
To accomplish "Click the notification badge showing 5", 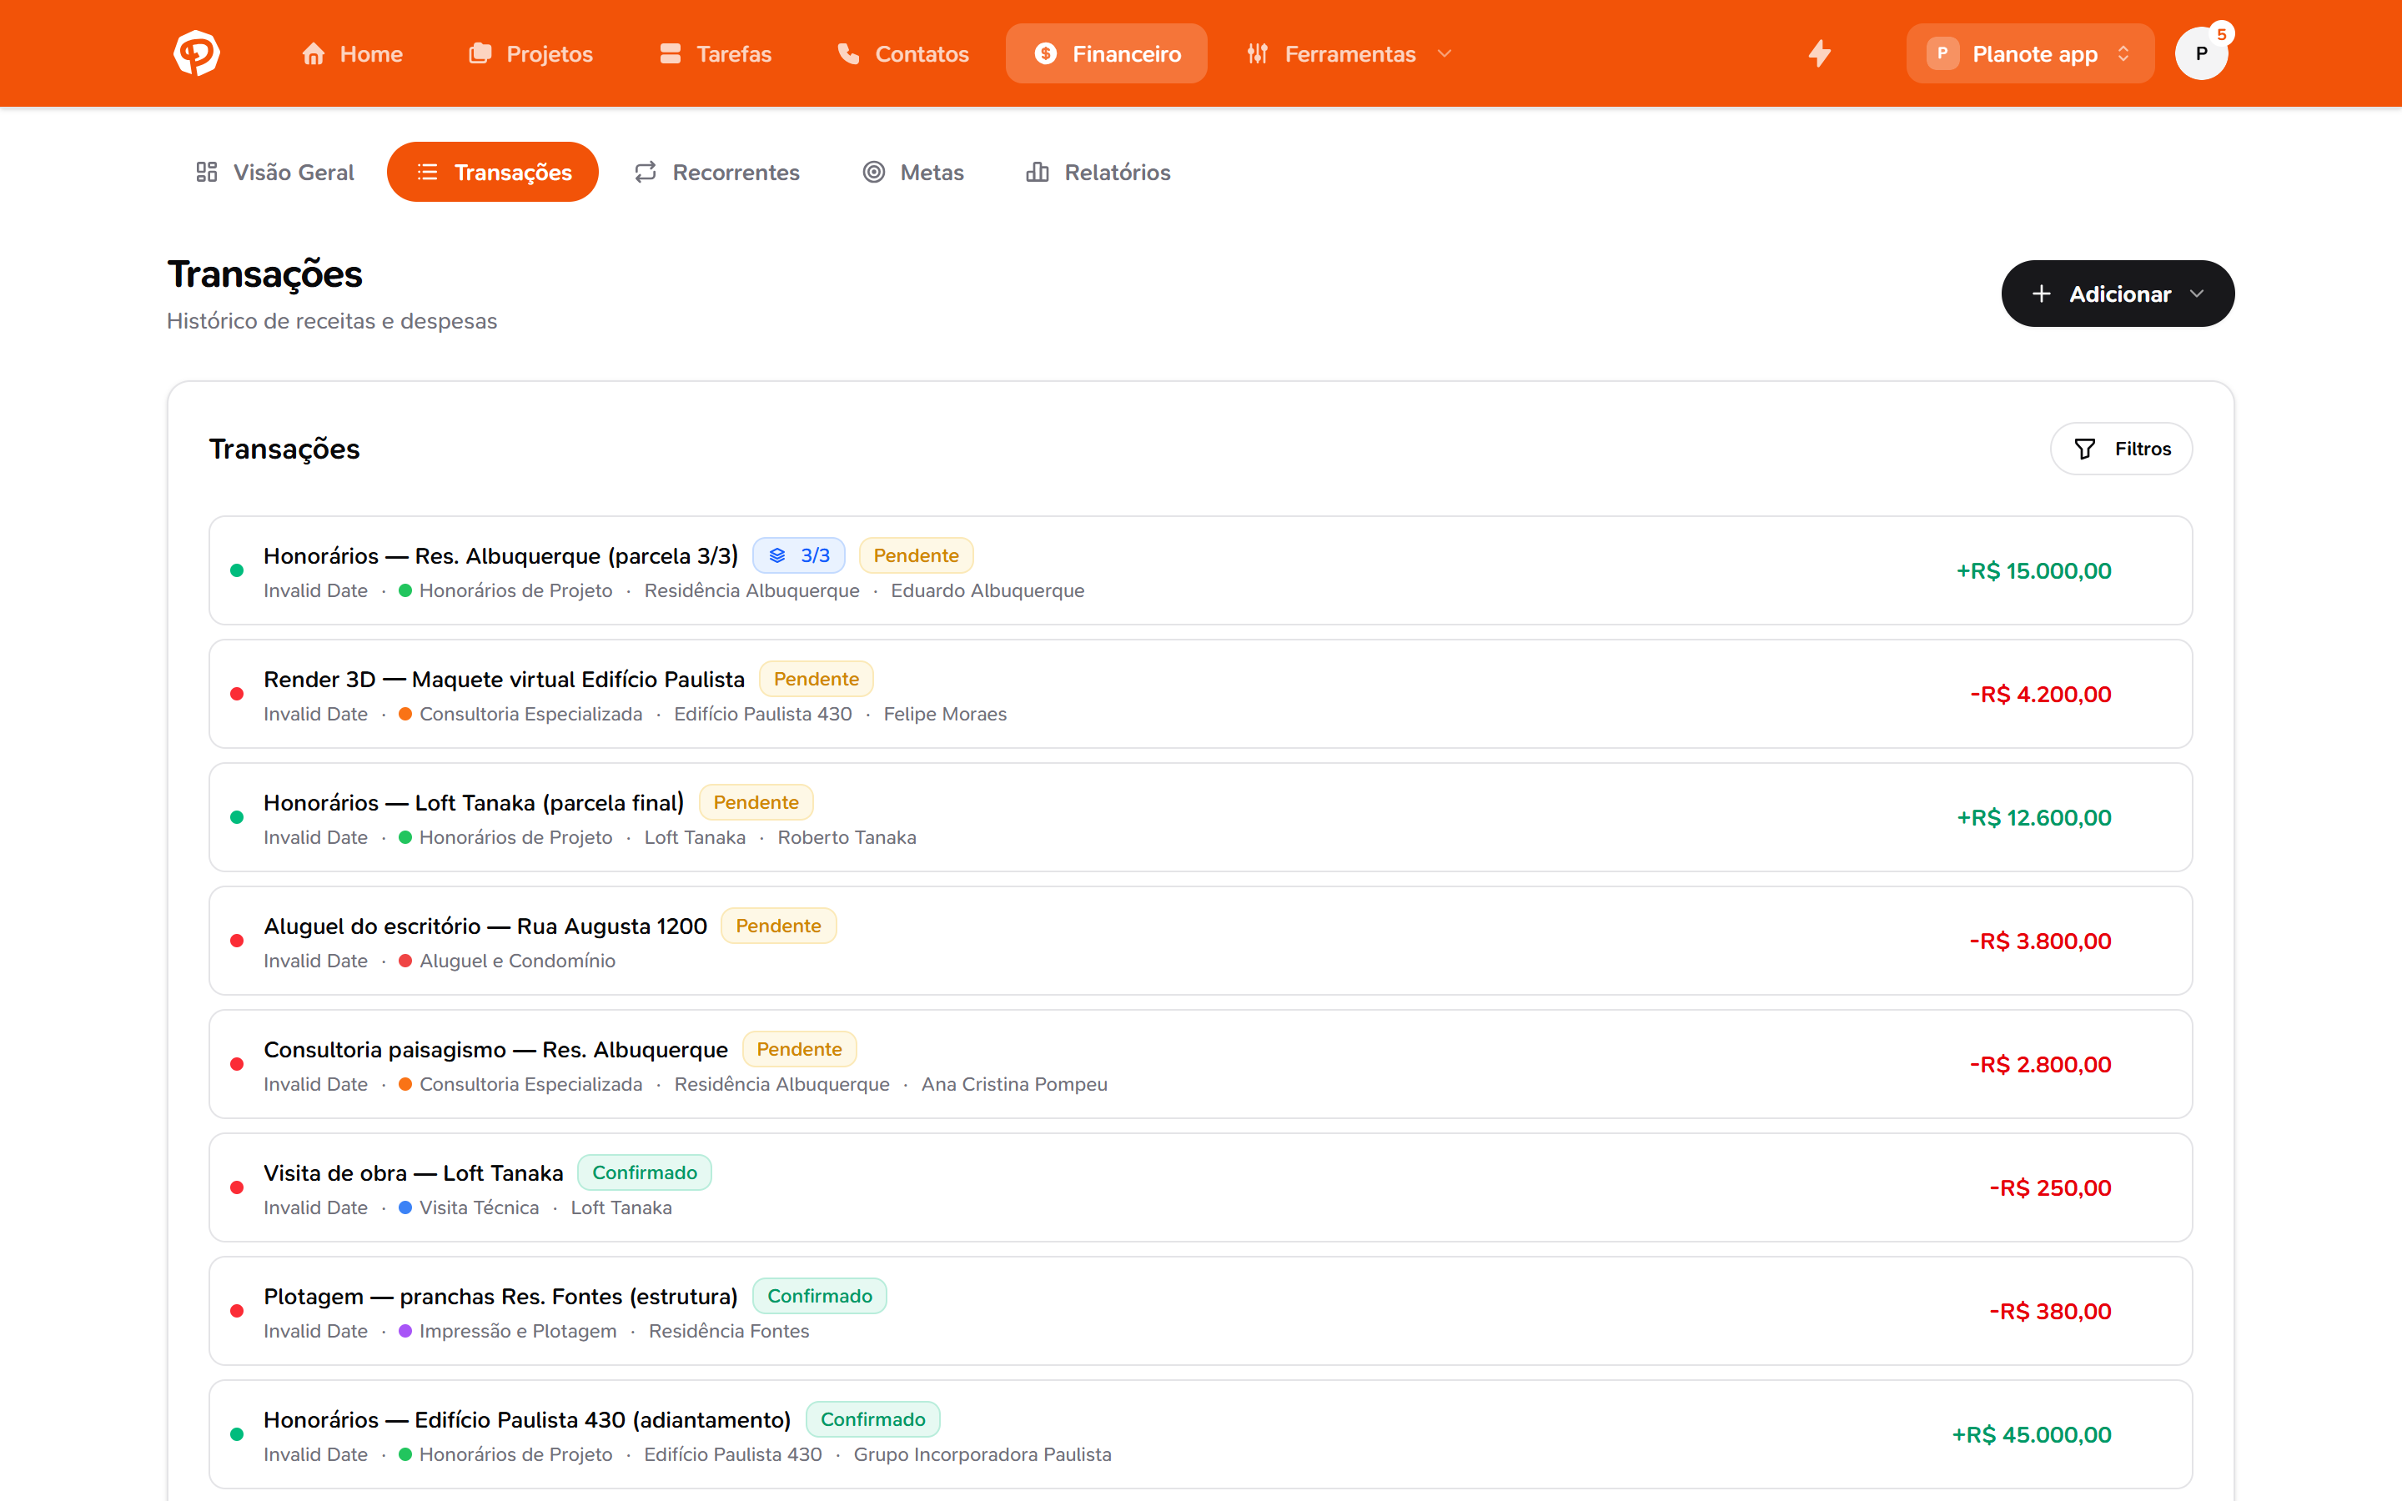I will tap(2221, 33).
